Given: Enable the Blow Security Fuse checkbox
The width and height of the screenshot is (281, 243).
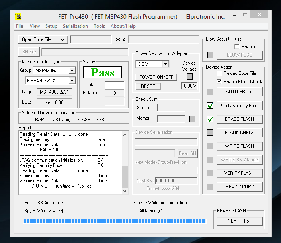Looking at the screenshot, I should [x=237, y=47].
